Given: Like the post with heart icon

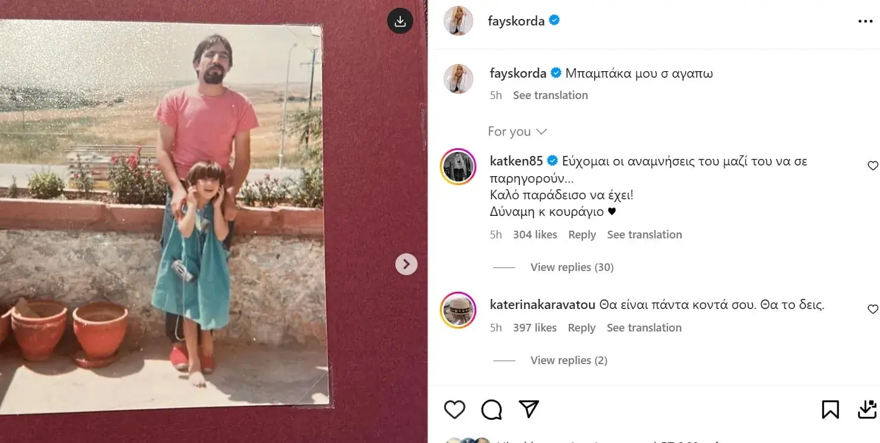Looking at the screenshot, I should pos(455,409).
